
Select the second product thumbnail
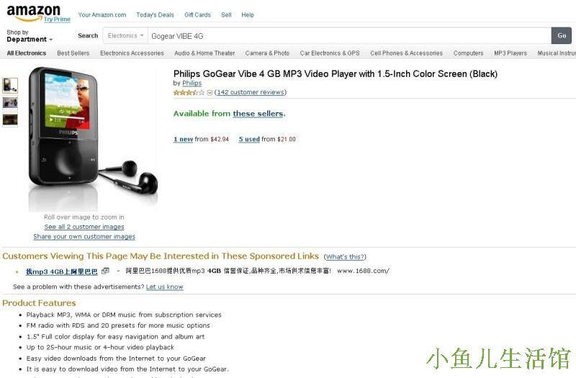10,102
